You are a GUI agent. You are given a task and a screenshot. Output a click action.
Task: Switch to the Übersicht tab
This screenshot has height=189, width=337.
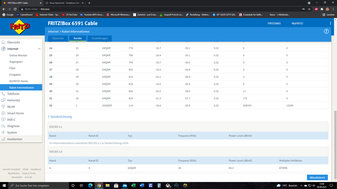click(58, 38)
